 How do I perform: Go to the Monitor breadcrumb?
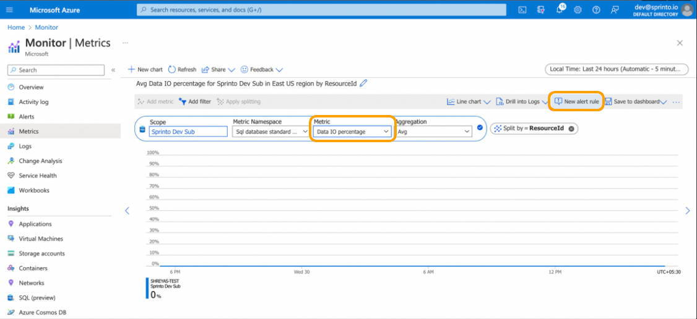coord(46,27)
